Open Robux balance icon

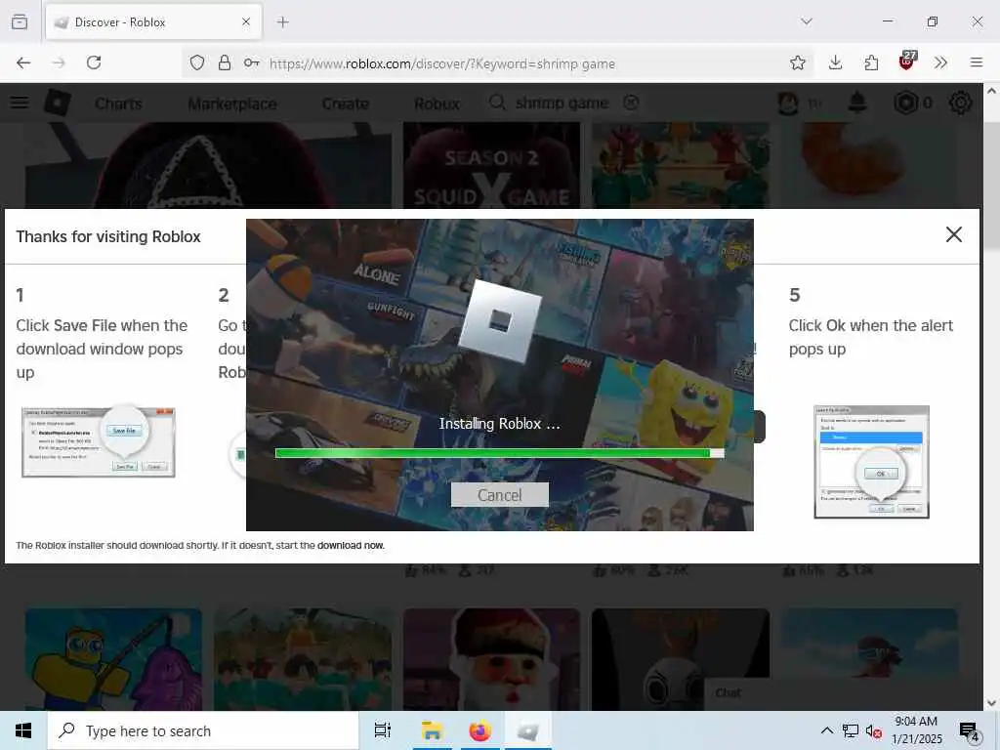(x=905, y=103)
